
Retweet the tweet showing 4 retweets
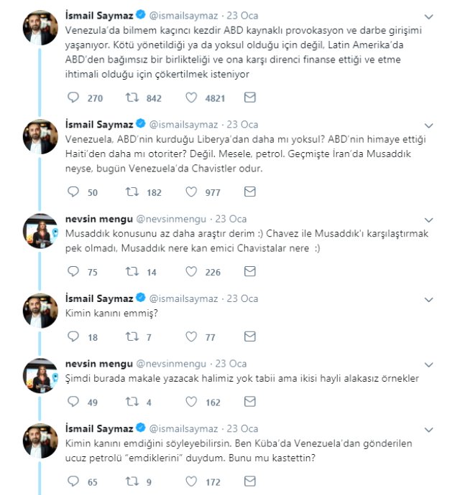pos(132,402)
